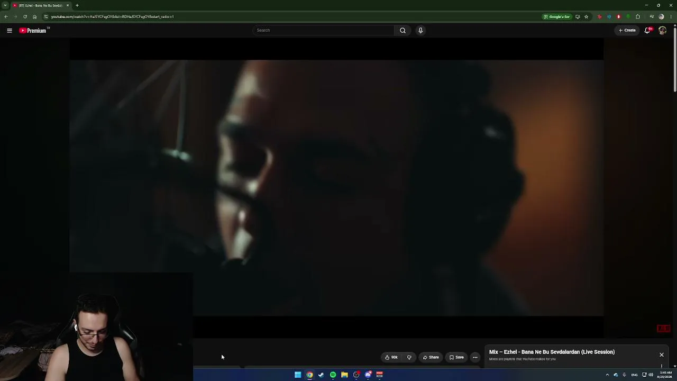The image size is (677, 381).
Task: Open the media controls toolbar icon
Action: point(652,16)
